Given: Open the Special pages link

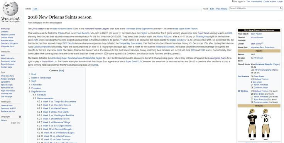Looking at the screenshot, I should click(x=7, y=85).
